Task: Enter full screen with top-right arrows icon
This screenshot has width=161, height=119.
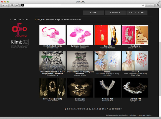Action: [159, 2]
